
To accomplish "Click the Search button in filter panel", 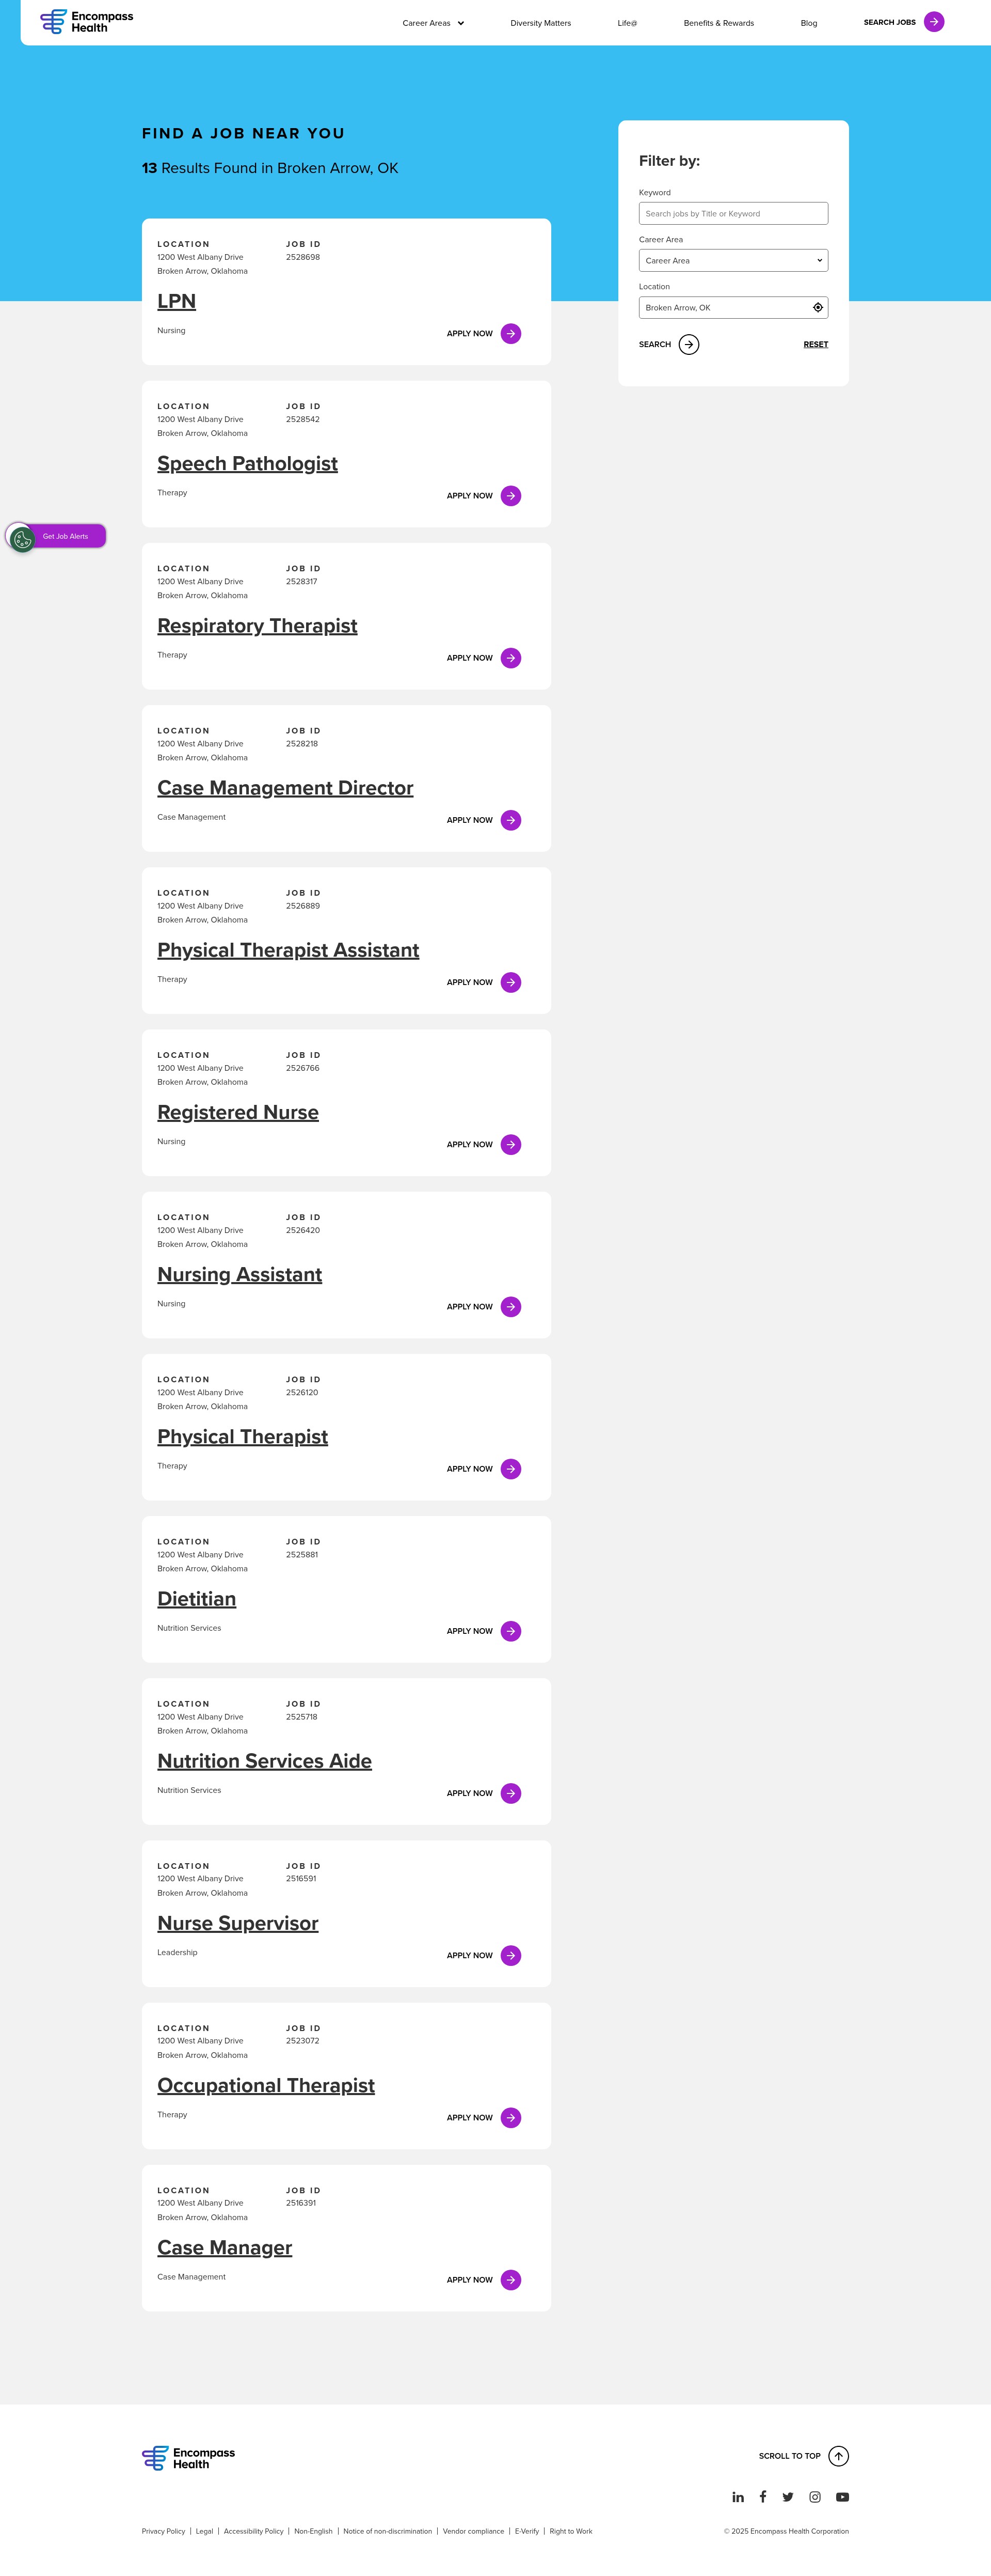I will [669, 344].
